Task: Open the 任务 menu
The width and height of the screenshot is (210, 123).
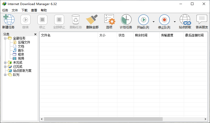Action: (x=5, y=10)
